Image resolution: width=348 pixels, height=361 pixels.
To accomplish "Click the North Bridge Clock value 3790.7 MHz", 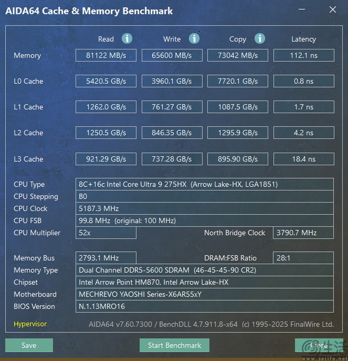I will (x=303, y=233).
